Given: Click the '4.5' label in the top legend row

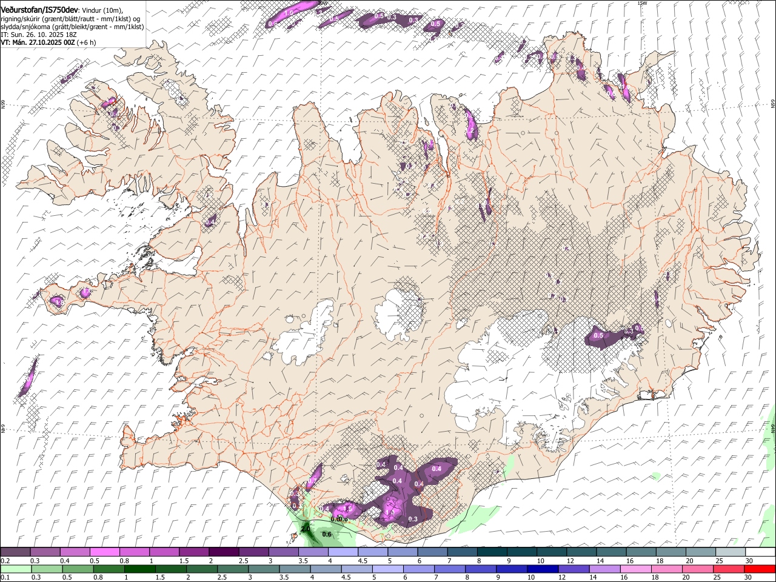Looking at the screenshot, I should 363,561.
